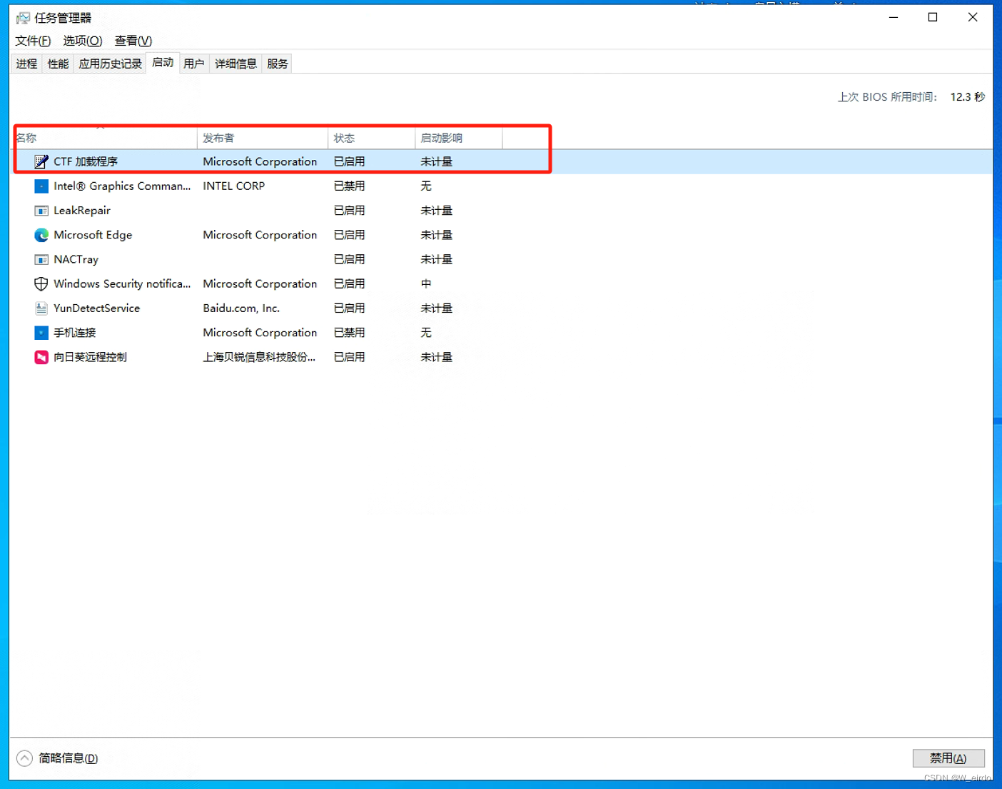Open the 查看(V) menu
The width and height of the screenshot is (1002, 789).
[x=133, y=41]
